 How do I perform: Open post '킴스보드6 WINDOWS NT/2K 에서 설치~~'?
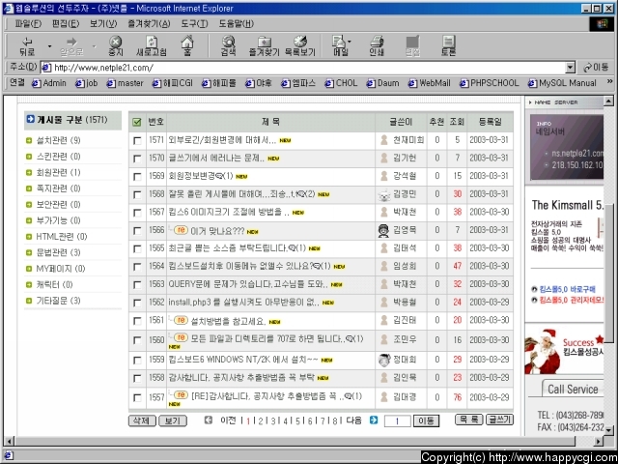[x=243, y=360]
